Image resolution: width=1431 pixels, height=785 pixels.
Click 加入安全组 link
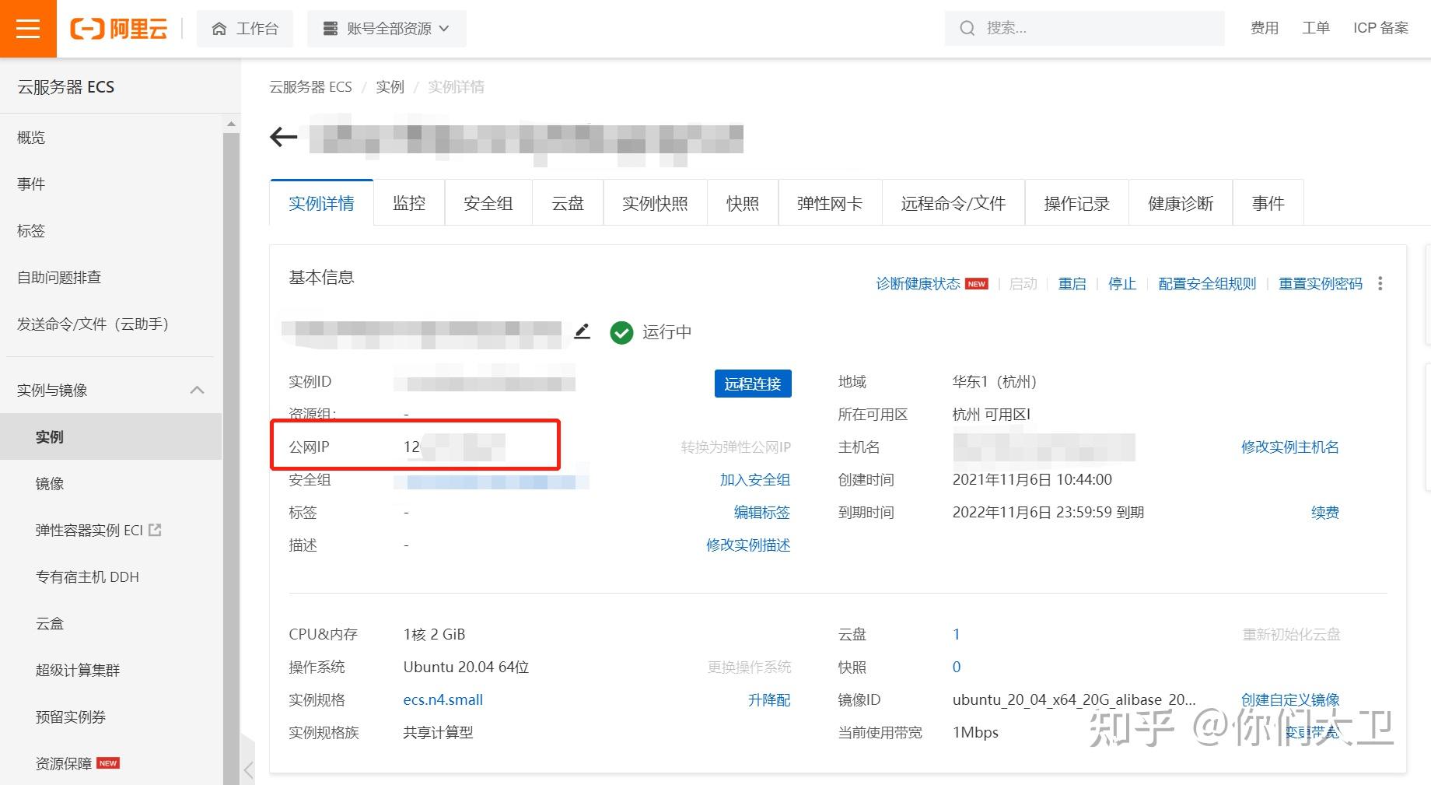(755, 480)
